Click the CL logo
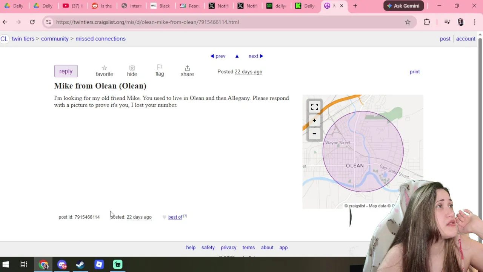The image size is (483, 272). click(x=4, y=39)
